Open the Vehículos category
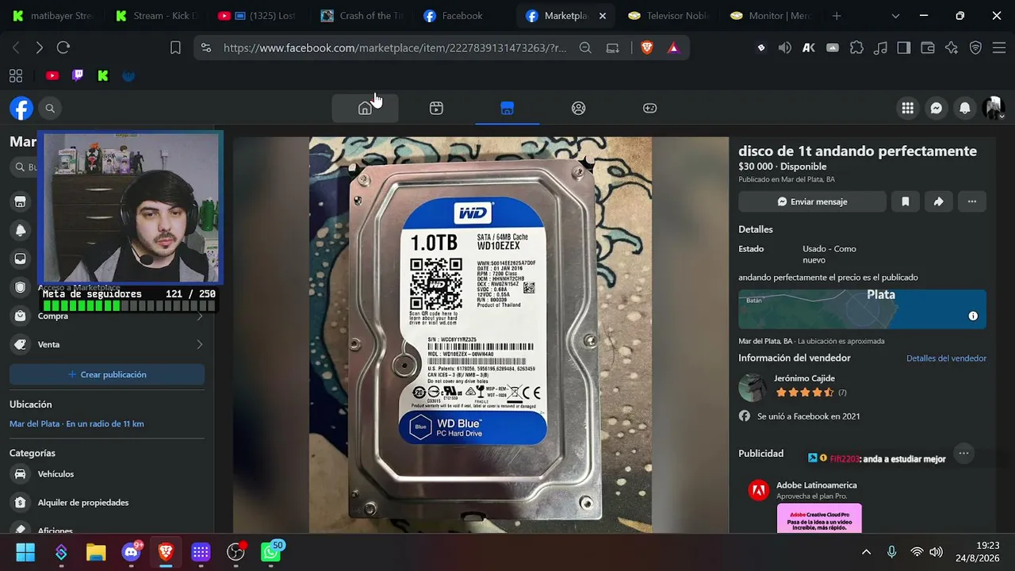The height and width of the screenshot is (571, 1015). pyautogui.click(x=107, y=474)
